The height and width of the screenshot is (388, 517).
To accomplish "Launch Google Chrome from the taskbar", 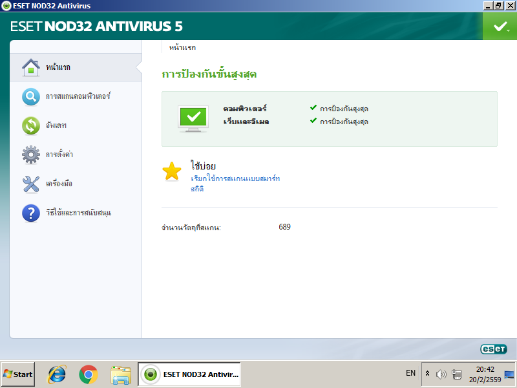I will (x=89, y=374).
